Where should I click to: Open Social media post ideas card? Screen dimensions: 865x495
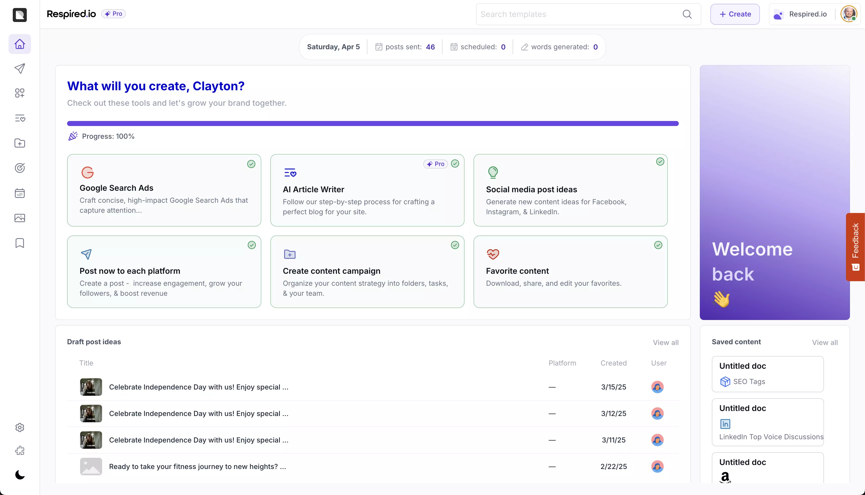(x=570, y=190)
